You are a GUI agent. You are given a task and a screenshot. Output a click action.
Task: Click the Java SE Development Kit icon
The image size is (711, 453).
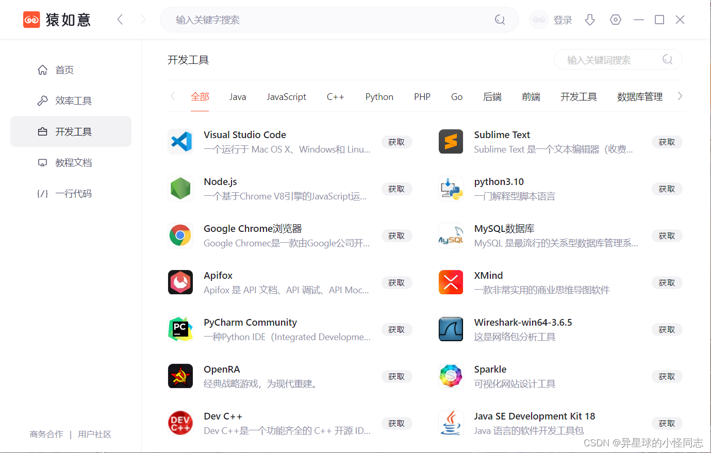(451, 423)
